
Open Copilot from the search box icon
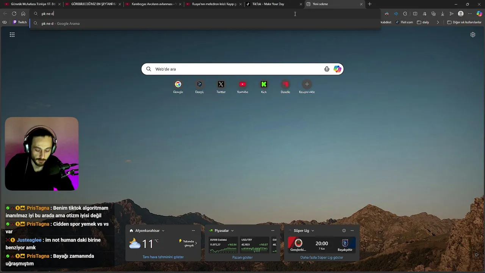[x=337, y=69]
